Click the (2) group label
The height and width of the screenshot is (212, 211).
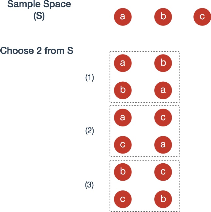pyautogui.click(x=90, y=131)
